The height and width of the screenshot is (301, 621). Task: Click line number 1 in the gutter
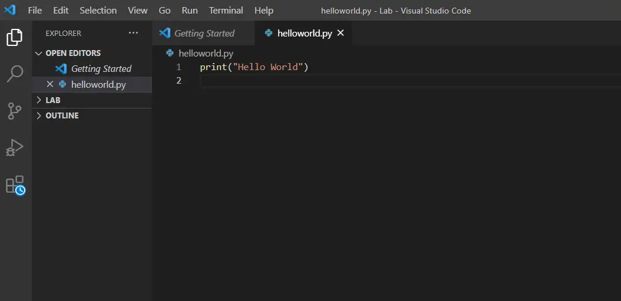pyautogui.click(x=179, y=67)
